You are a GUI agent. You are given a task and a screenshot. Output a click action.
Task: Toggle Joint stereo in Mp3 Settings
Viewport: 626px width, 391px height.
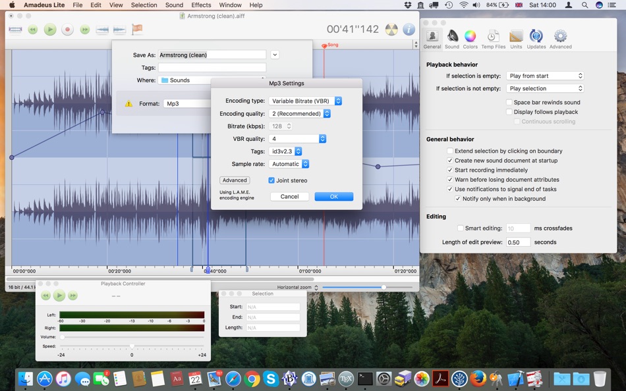pos(271,180)
